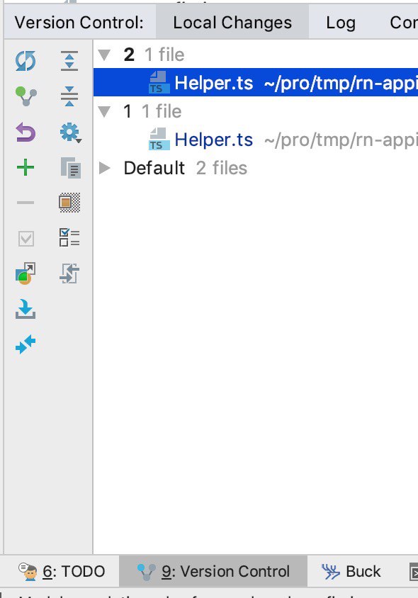Viewport: 418px width, 598px height.
Task: Click the TODO person icon
Action: 28,571
